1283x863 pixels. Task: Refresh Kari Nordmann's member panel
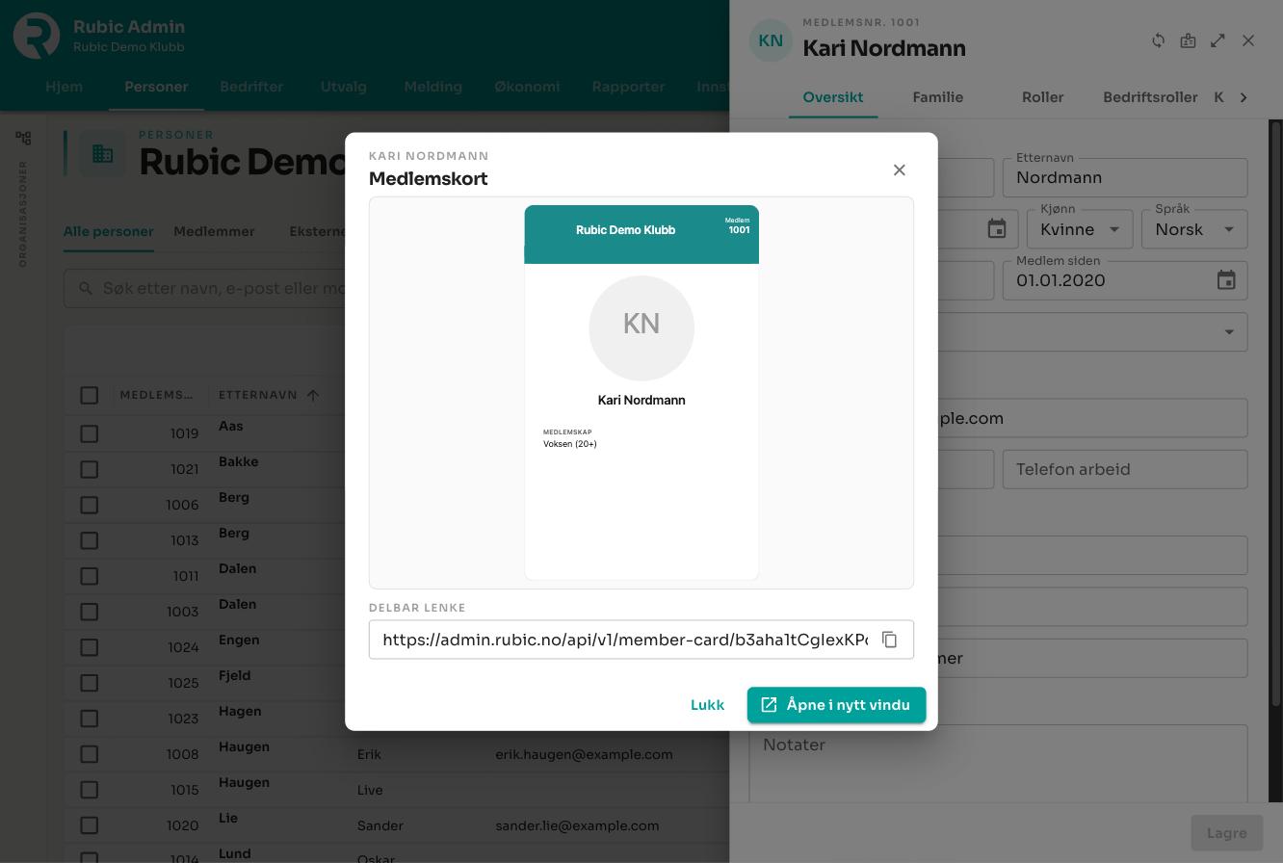click(1159, 40)
